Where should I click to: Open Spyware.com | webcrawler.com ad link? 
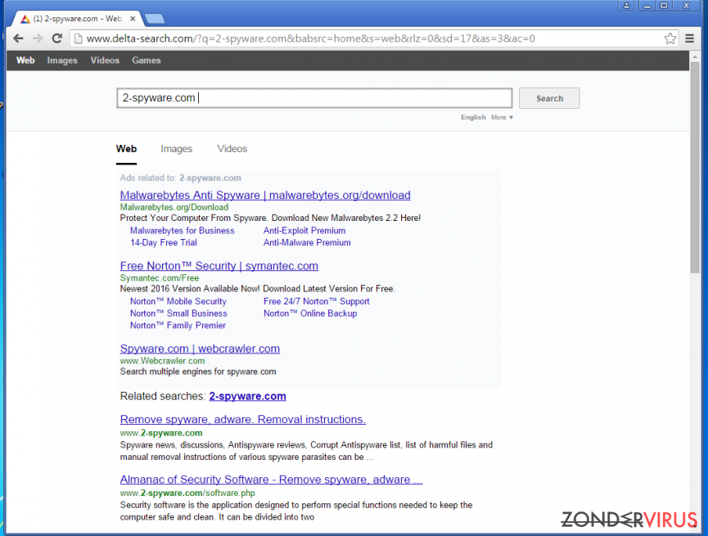point(200,349)
